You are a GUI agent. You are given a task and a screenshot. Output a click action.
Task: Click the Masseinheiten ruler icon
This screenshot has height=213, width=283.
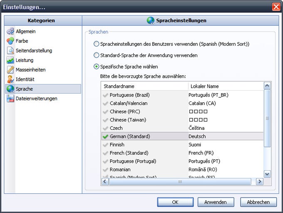[10, 69]
